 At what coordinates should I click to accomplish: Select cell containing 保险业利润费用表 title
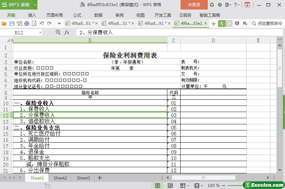click(x=130, y=55)
